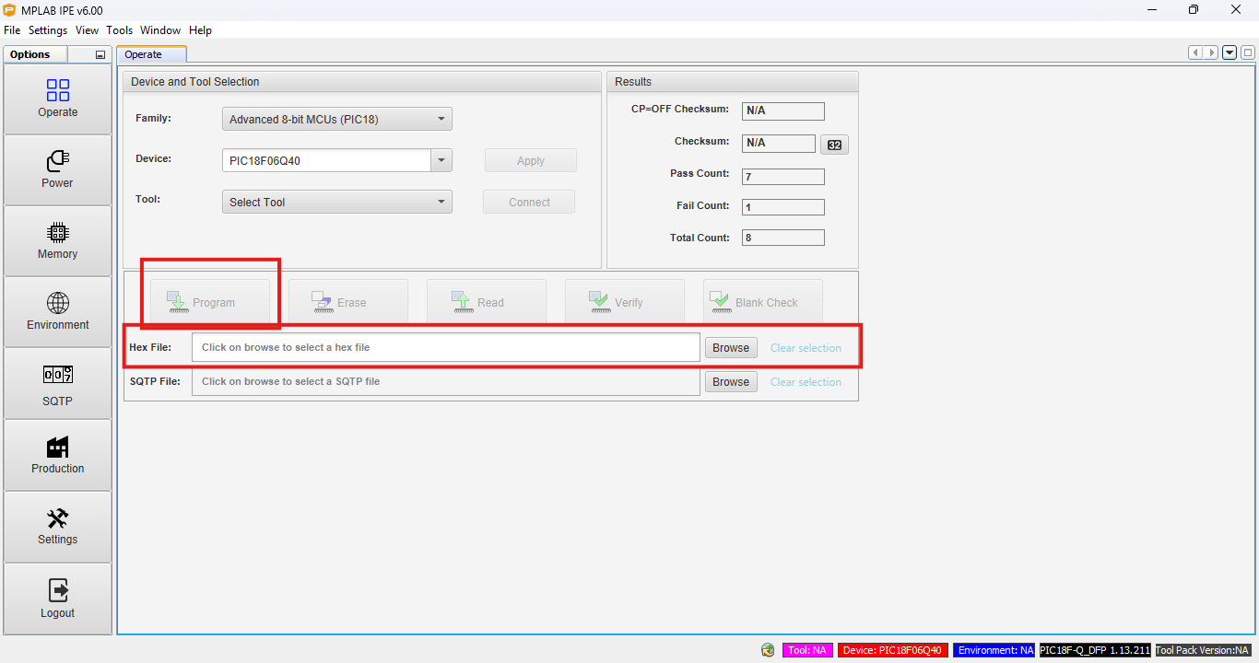Screen dimensions: 1259x663
Task: Open the Tools menu
Action: [120, 30]
